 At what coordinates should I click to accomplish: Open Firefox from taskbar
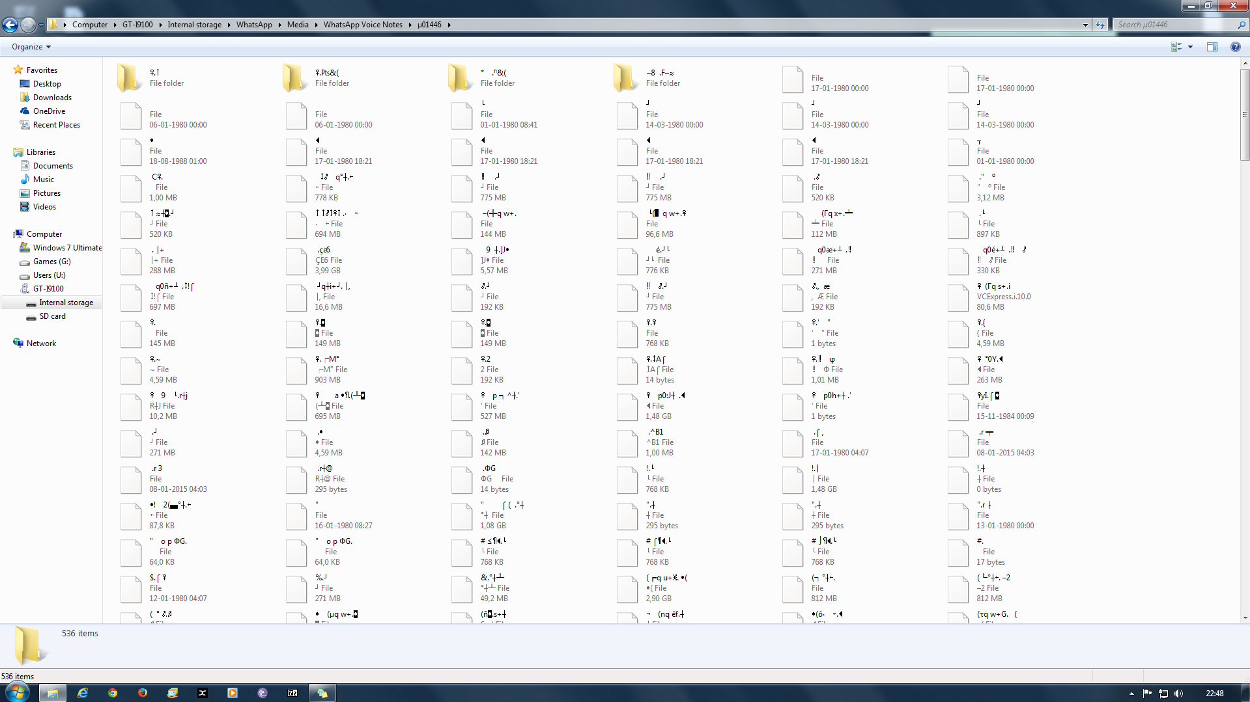pyautogui.click(x=143, y=693)
